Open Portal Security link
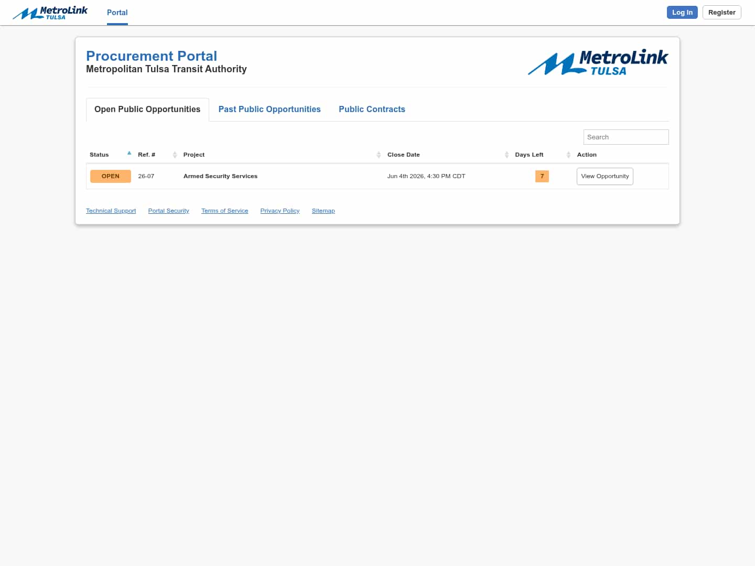 [168, 211]
